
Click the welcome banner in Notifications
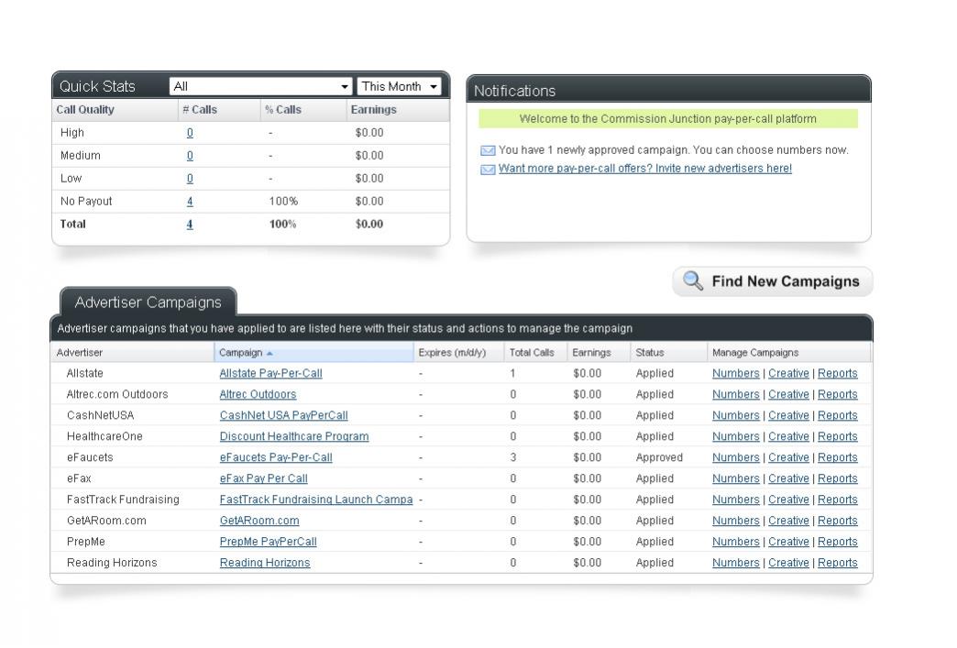(667, 119)
